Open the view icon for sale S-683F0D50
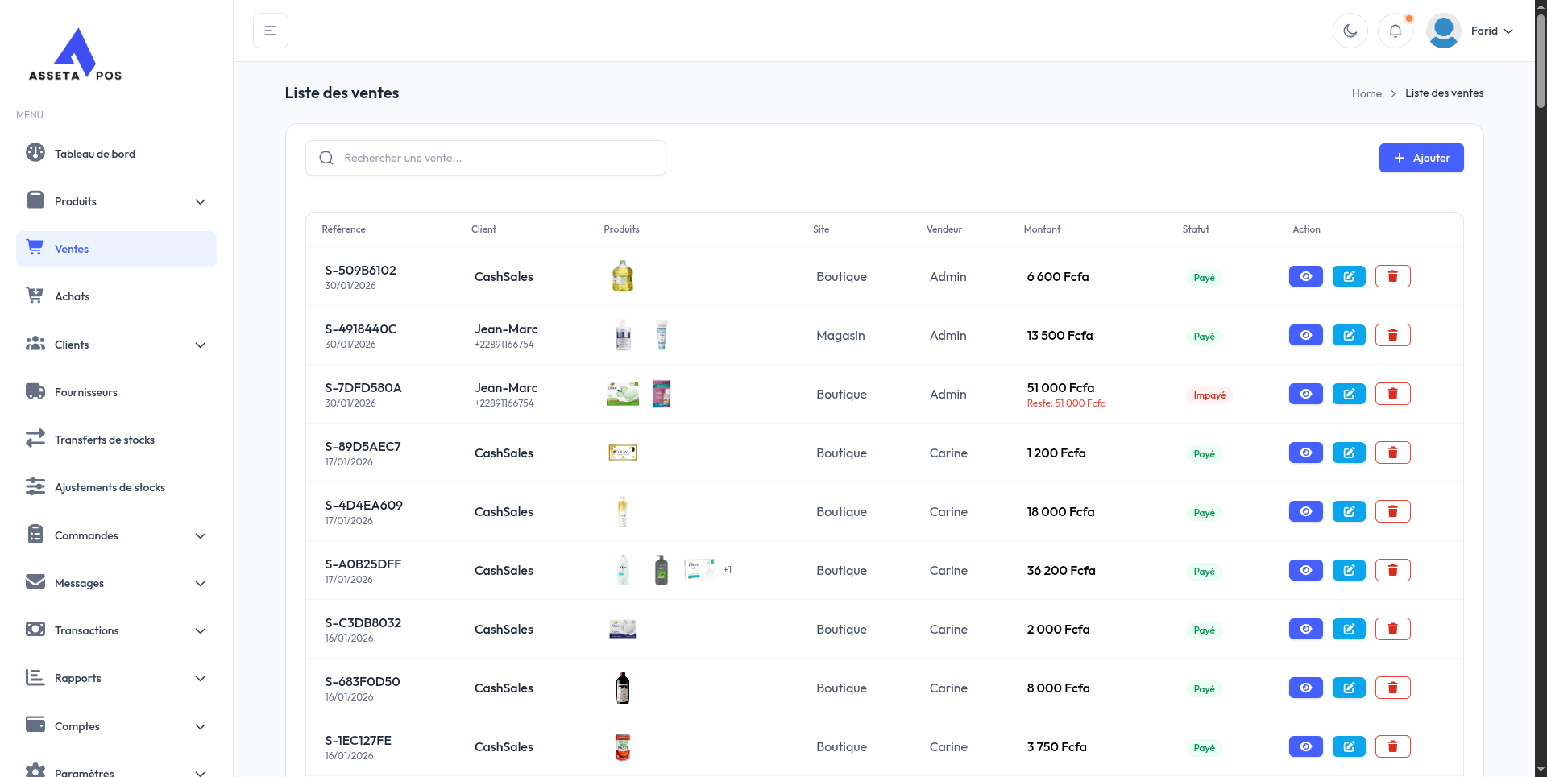Image resolution: width=1547 pixels, height=777 pixels. pyautogui.click(x=1305, y=688)
